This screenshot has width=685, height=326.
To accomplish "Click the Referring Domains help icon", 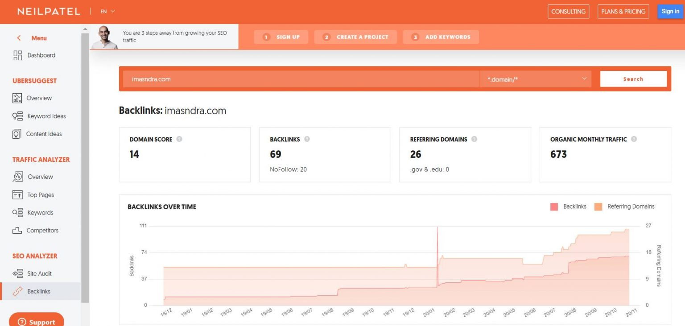I will tap(474, 139).
